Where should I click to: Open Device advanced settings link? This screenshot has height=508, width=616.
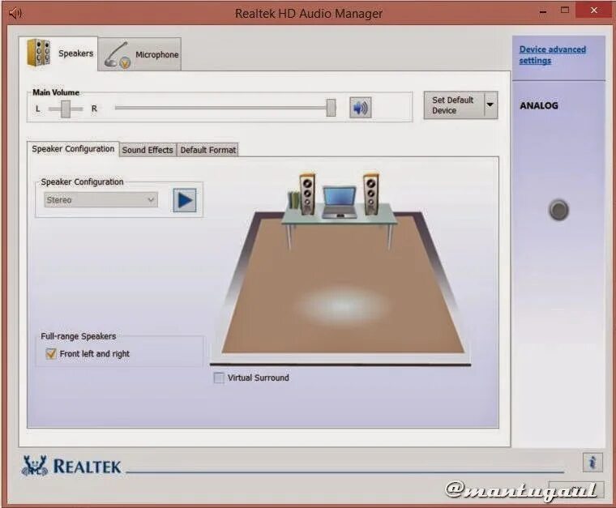pos(552,55)
